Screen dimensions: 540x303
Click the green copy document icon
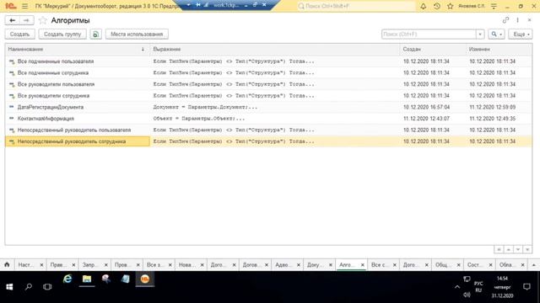[x=95, y=34]
